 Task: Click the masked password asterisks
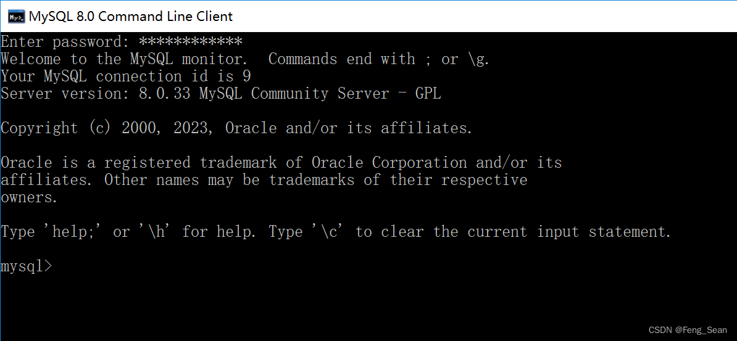pyautogui.click(x=190, y=41)
